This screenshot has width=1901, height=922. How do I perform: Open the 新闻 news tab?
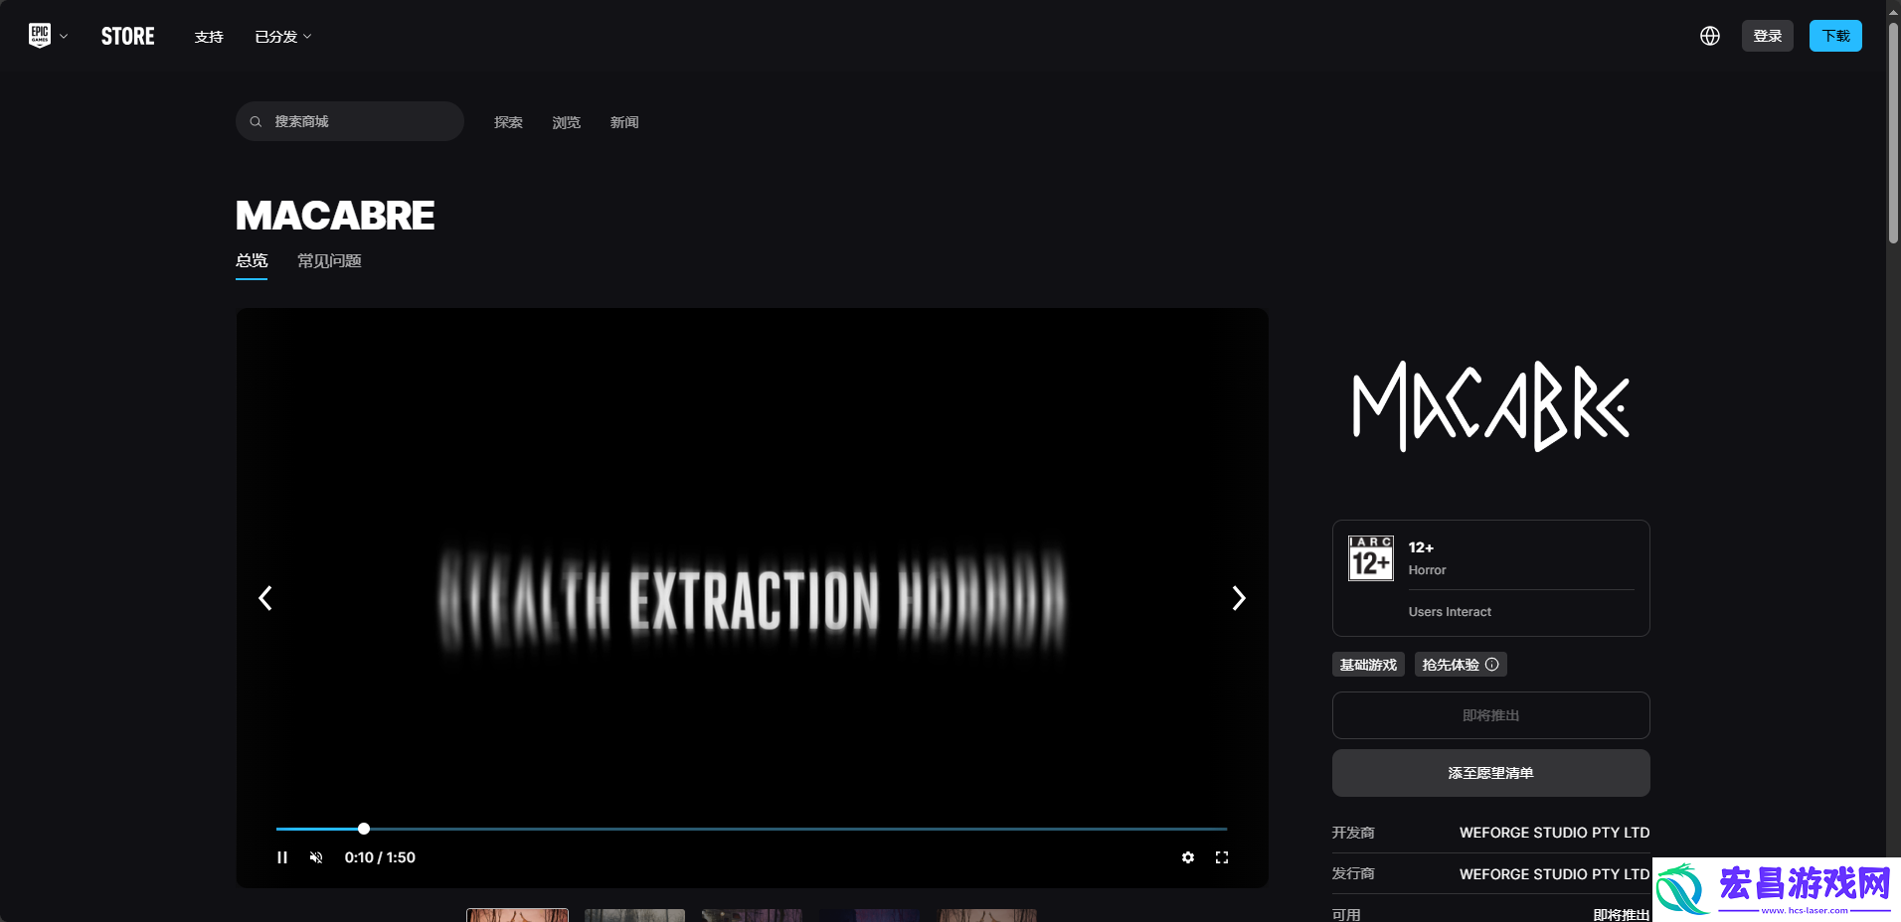(x=624, y=122)
